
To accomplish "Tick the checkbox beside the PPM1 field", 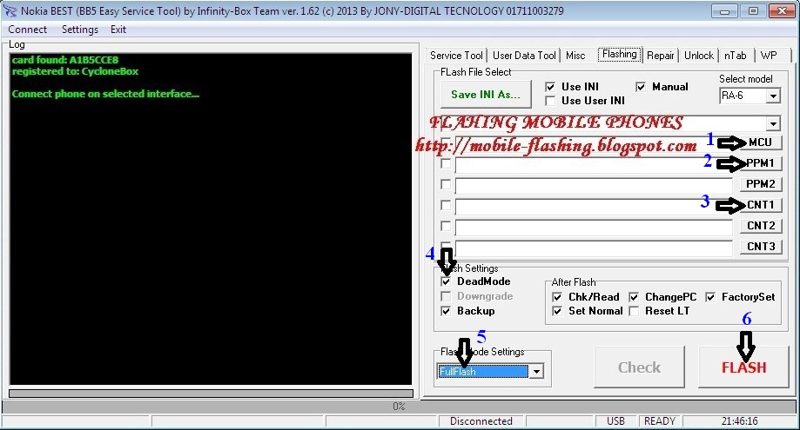I will pyautogui.click(x=446, y=163).
